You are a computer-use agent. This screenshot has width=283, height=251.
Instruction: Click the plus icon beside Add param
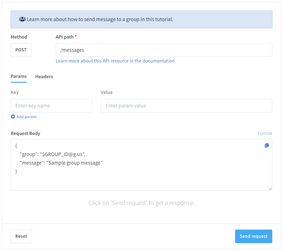tap(13, 117)
